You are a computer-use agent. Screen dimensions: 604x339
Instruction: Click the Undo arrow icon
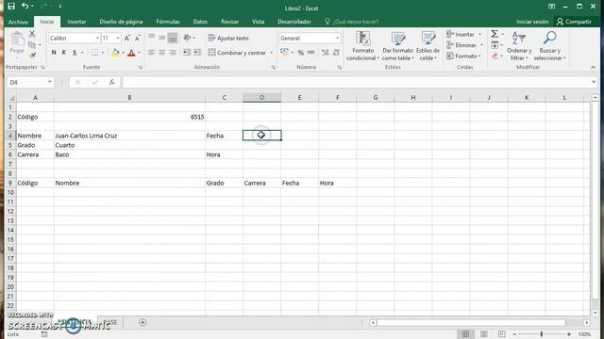(x=25, y=7)
